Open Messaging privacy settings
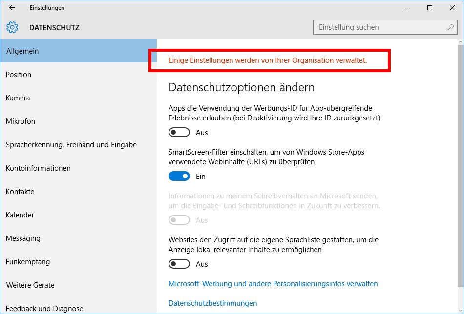The width and height of the screenshot is (464, 314). tap(23, 238)
